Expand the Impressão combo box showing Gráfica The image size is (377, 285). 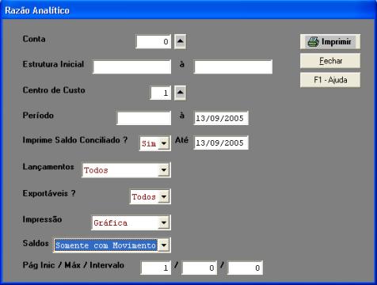pyautogui.click(x=164, y=222)
